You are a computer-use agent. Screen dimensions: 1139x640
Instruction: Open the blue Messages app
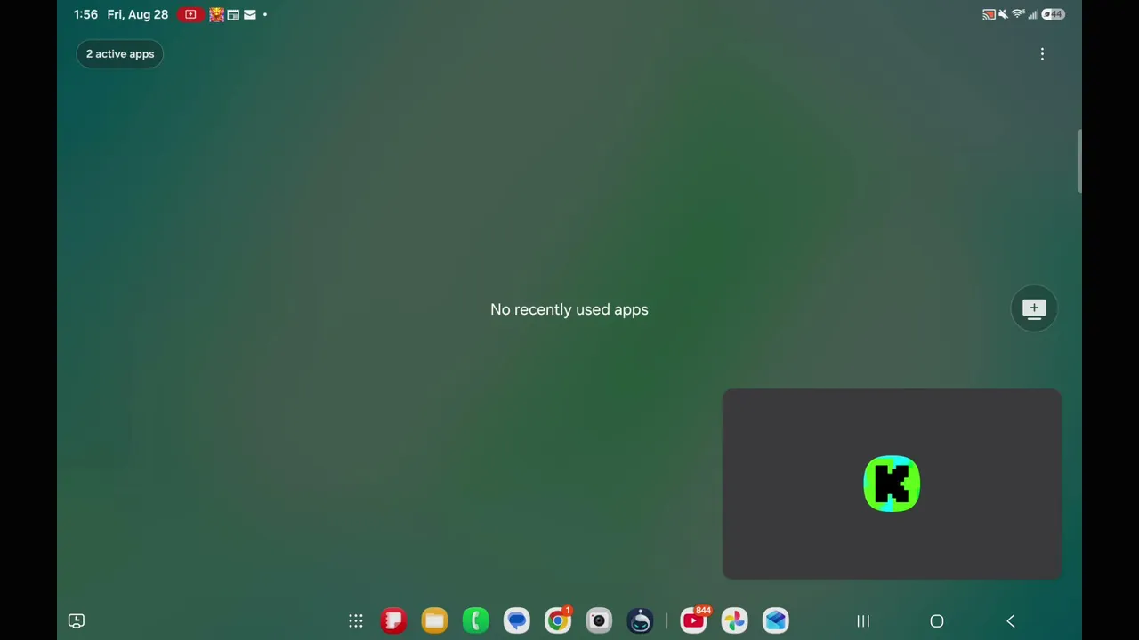coord(517,620)
